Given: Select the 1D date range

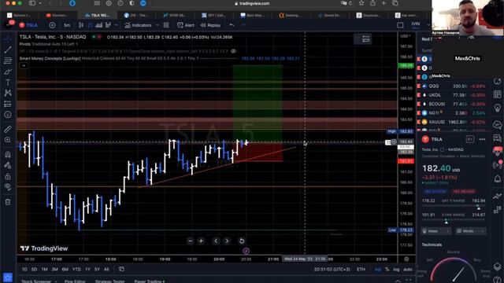Looking at the screenshot, I should point(24,269).
